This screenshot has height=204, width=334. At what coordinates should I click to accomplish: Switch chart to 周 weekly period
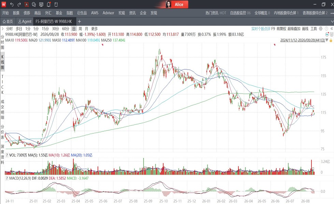point(80,29)
